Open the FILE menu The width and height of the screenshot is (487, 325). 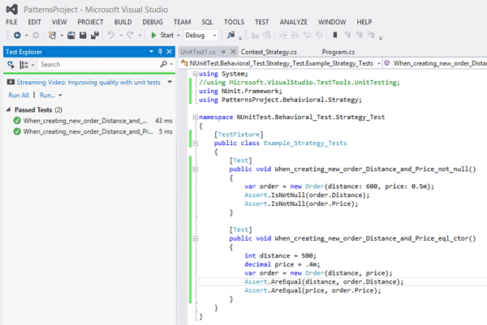tap(12, 22)
